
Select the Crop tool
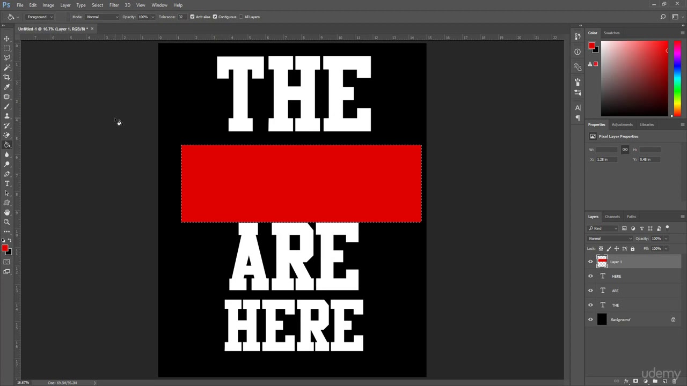coord(7,77)
